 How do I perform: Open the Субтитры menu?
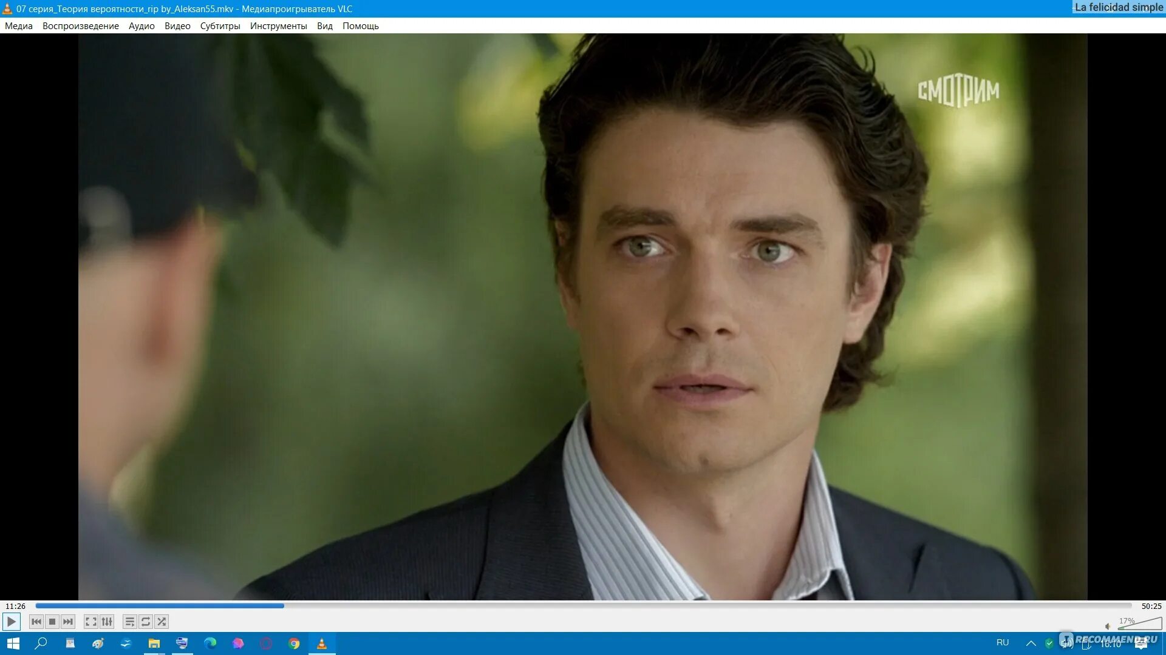220,26
